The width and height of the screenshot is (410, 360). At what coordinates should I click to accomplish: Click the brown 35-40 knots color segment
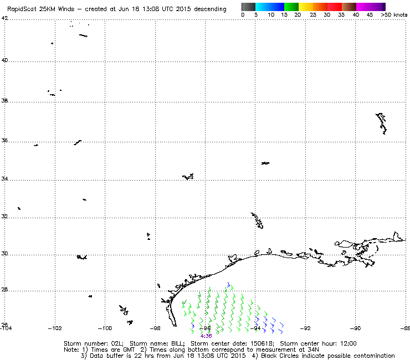pos(349,7)
